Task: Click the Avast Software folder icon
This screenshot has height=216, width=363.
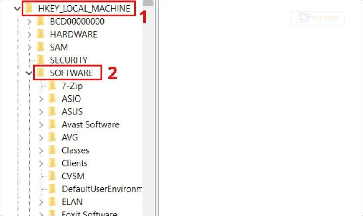Action: [52, 124]
